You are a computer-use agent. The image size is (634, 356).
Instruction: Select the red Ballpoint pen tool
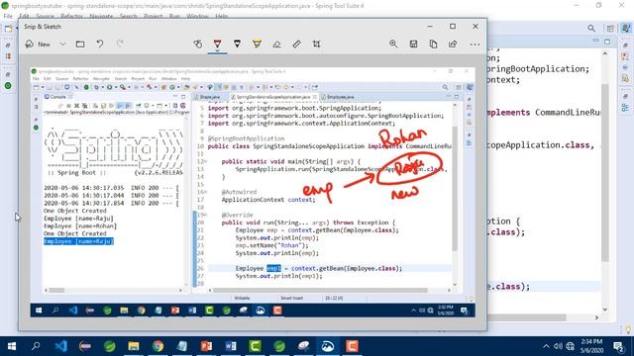[218, 44]
